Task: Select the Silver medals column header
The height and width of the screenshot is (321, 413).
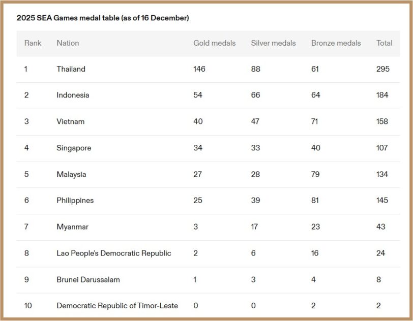Action: click(x=273, y=43)
